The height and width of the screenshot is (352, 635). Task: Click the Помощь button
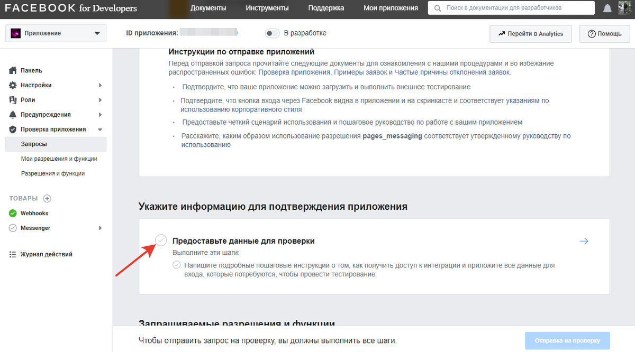604,33
